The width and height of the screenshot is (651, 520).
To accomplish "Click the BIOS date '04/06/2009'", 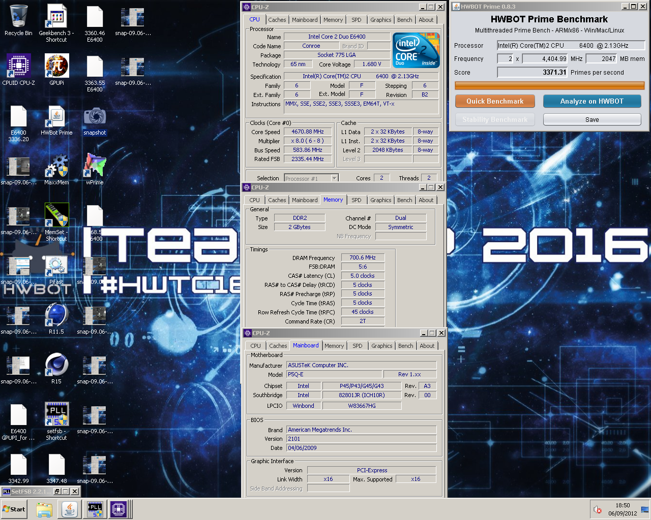I will pyautogui.click(x=362, y=448).
